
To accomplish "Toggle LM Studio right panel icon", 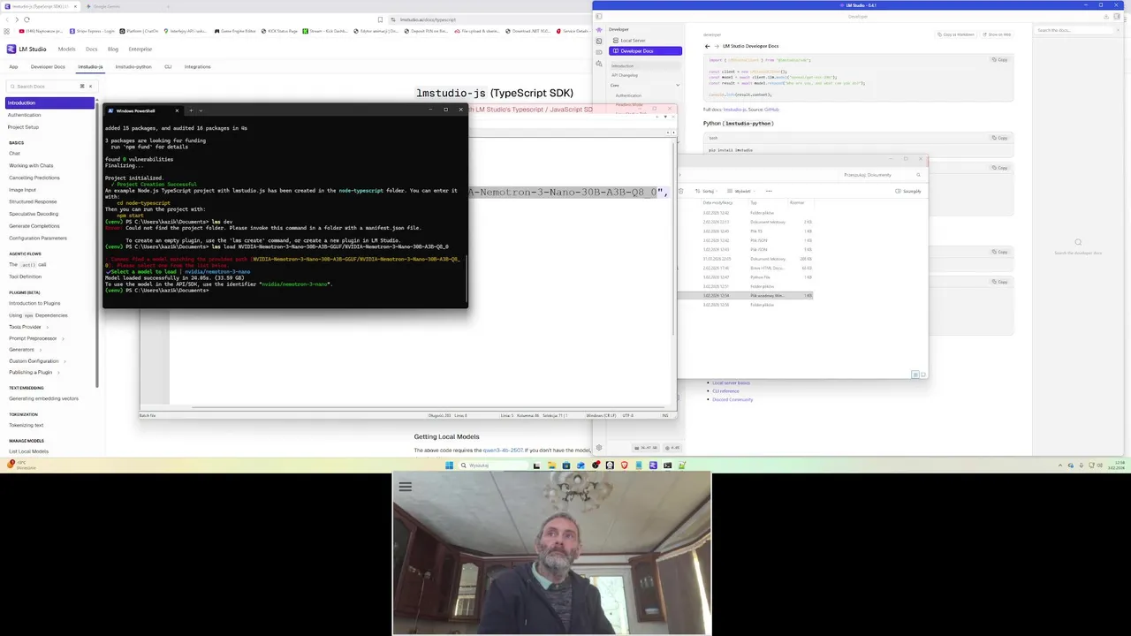I will 1115,17.
